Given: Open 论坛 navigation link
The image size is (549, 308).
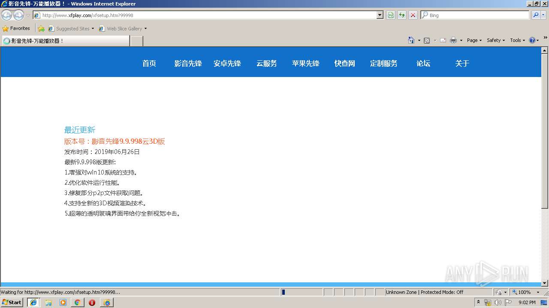Looking at the screenshot, I should (x=423, y=63).
